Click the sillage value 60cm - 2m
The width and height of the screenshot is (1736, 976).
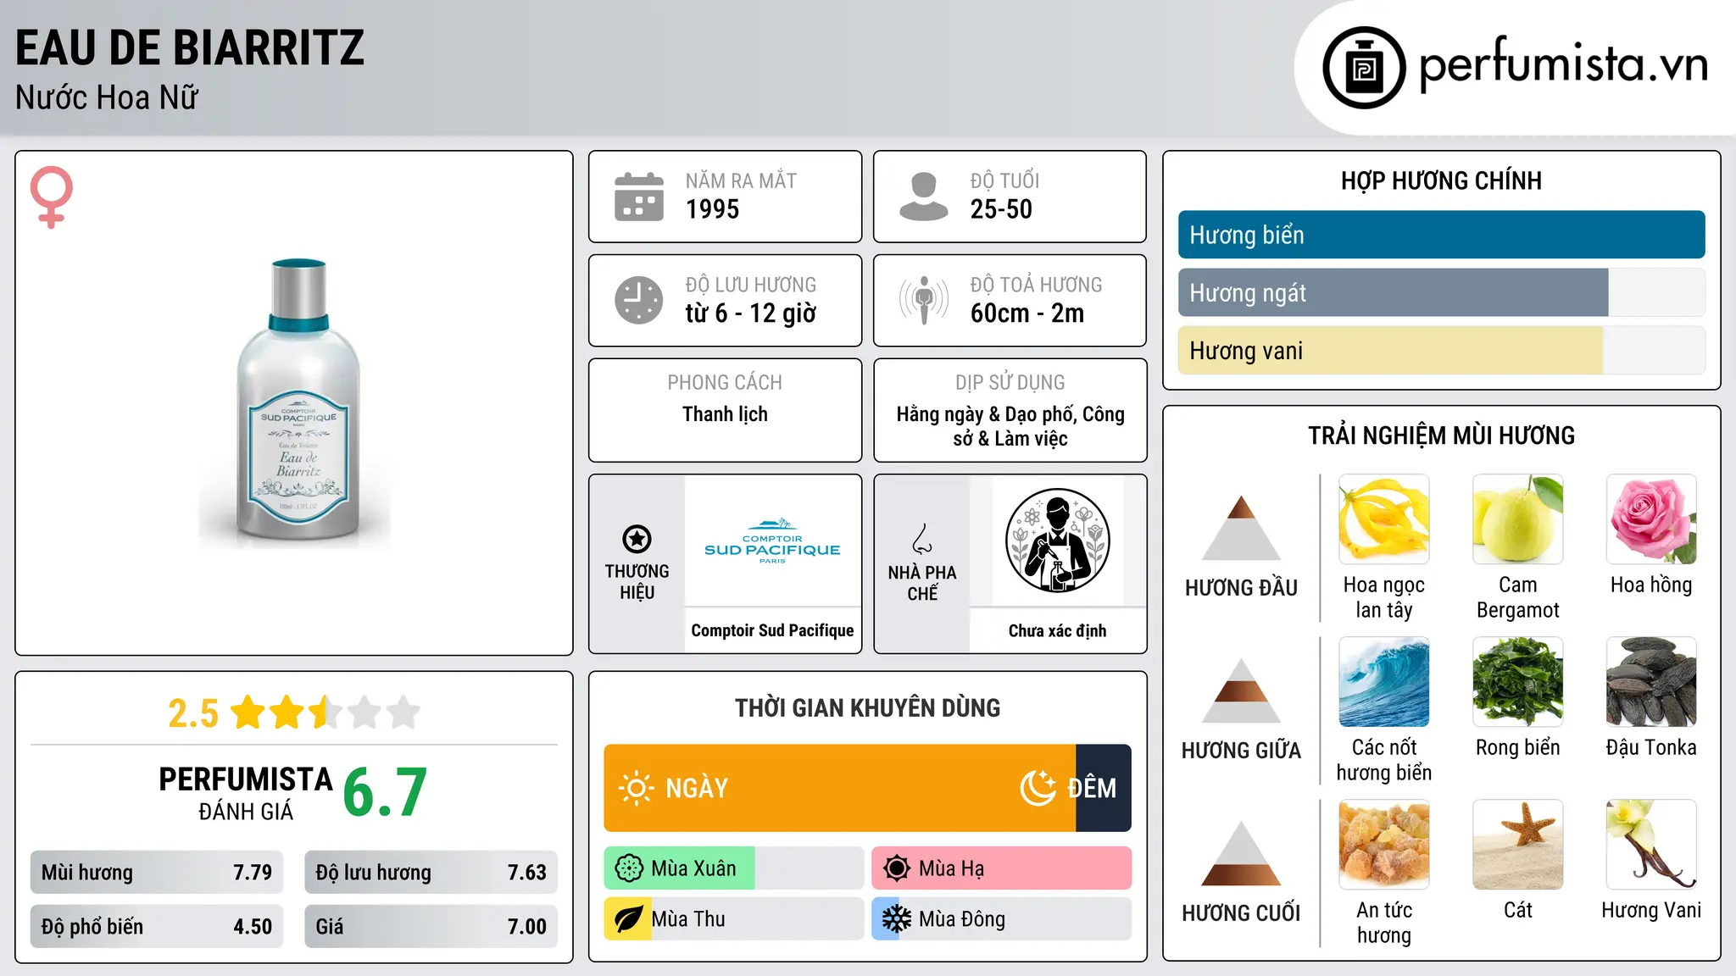coord(1027,313)
